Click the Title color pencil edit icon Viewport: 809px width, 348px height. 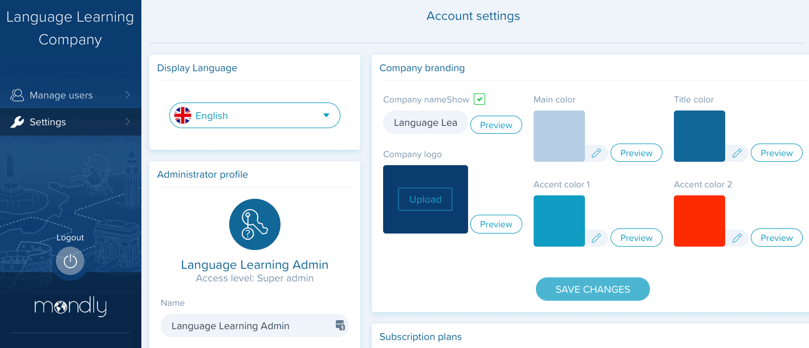coord(737,153)
